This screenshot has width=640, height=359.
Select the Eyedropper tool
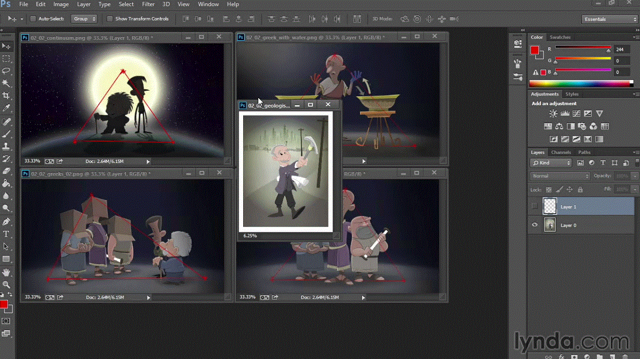point(7,108)
